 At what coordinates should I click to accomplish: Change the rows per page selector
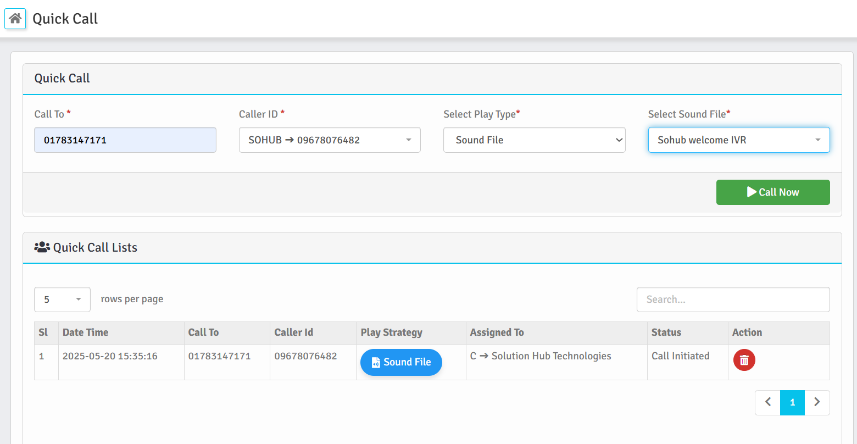click(62, 299)
